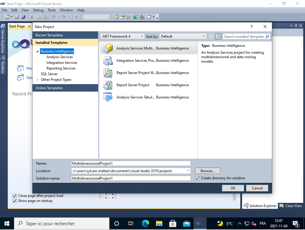This screenshot has width=305, height=230.
Task: Select the Integration Services Project template icon
Action: [x=108, y=61]
